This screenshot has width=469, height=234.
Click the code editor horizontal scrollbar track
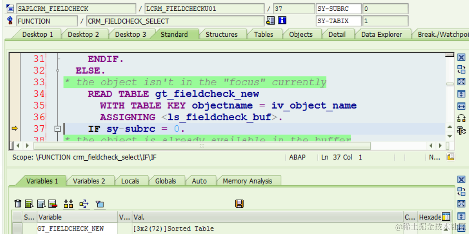pos(202,146)
